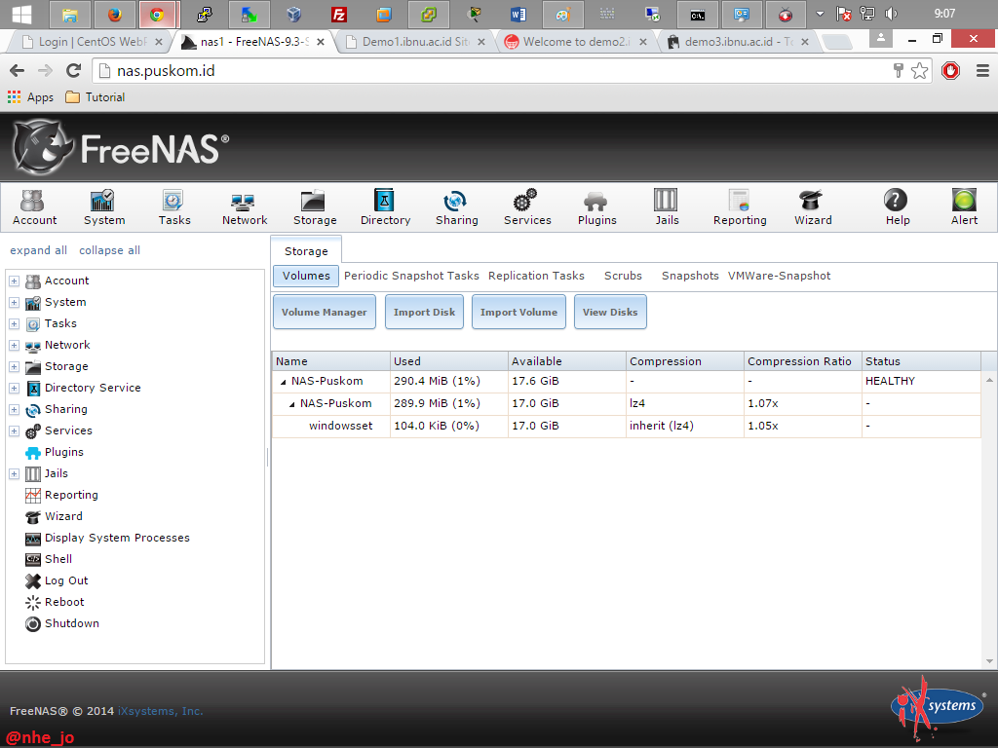The image size is (998, 748).
Task: Collapse the top-level NAS-Puskom volume row
Action: [x=284, y=382]
